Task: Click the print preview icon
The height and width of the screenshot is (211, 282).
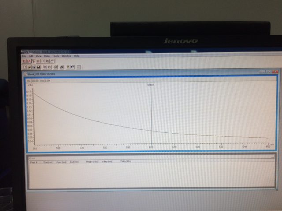Action: pos(62,67)
